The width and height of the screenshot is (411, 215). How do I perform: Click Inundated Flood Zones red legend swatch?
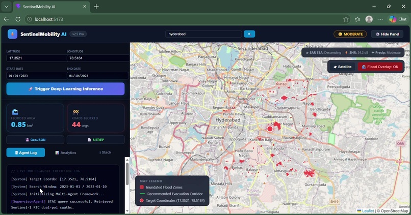click(142, 187)
